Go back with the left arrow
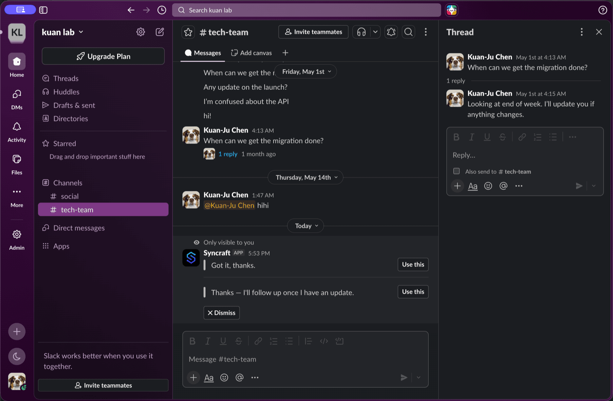This screenshot has height=401, width=613. pyautogui.click(x=131, y=10)
